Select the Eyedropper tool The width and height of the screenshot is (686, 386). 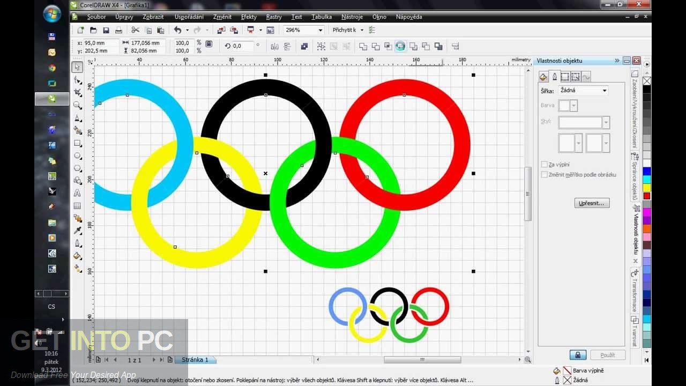point(78,231)
